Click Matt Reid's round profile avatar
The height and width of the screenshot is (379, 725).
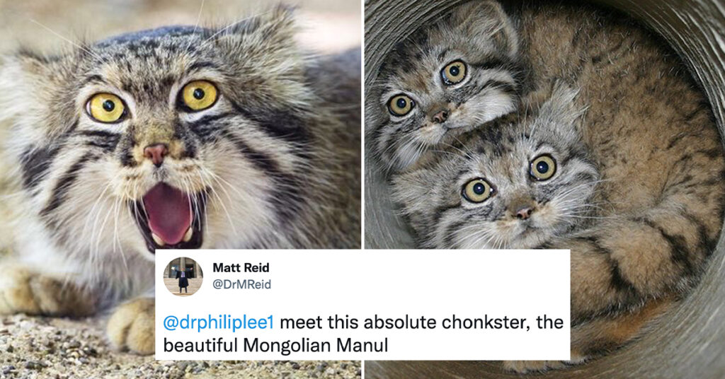[183, 276]
